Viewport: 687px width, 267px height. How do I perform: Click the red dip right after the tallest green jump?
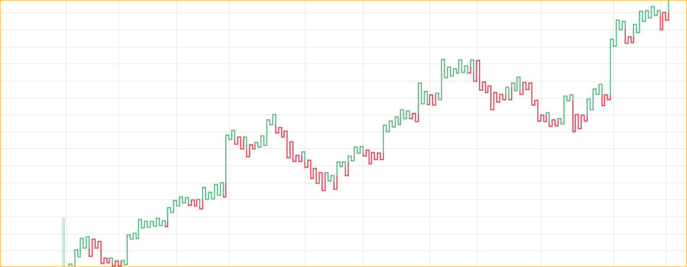pos(238,141)
